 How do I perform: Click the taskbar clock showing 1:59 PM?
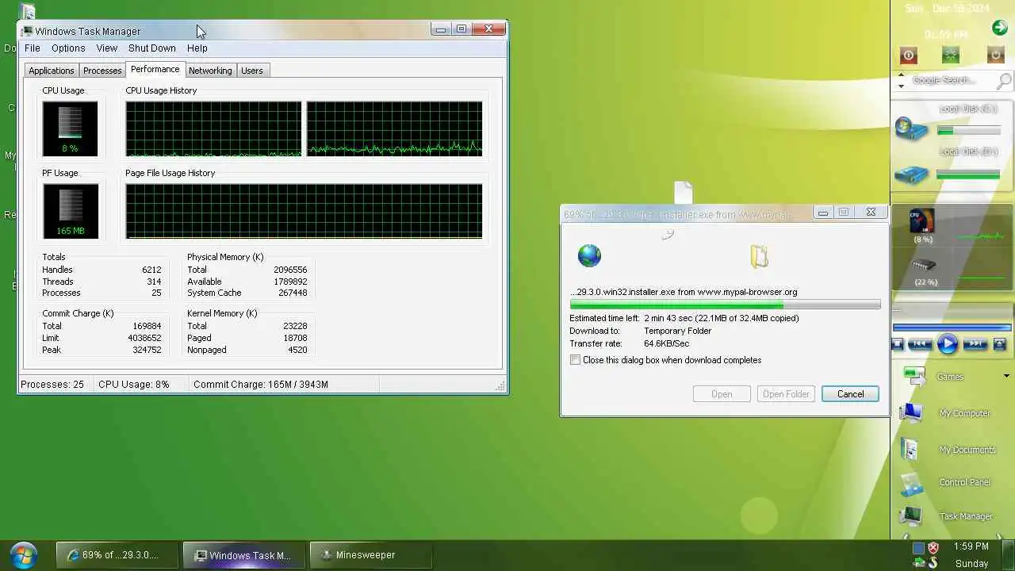[x=971, y=546]
